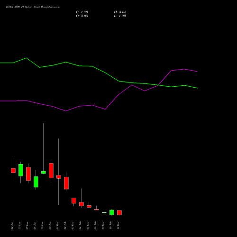Select the open value O: 3.05
The image size is (237, 237).
pyautogui.click(x=82, y=16)
